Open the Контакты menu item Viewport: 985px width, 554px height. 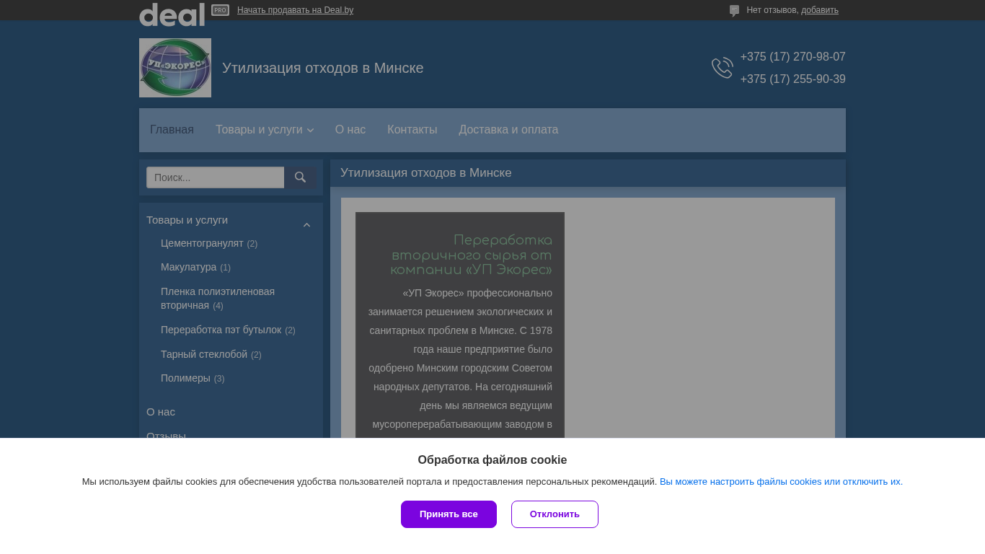coord(412,130)
